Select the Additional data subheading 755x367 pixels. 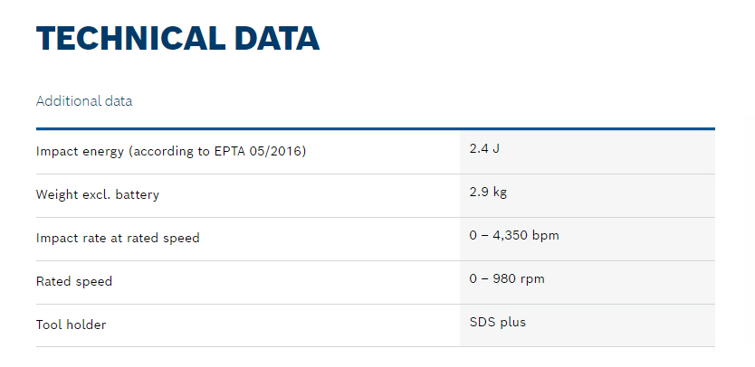pyautogui.click(x=84, y=101)
